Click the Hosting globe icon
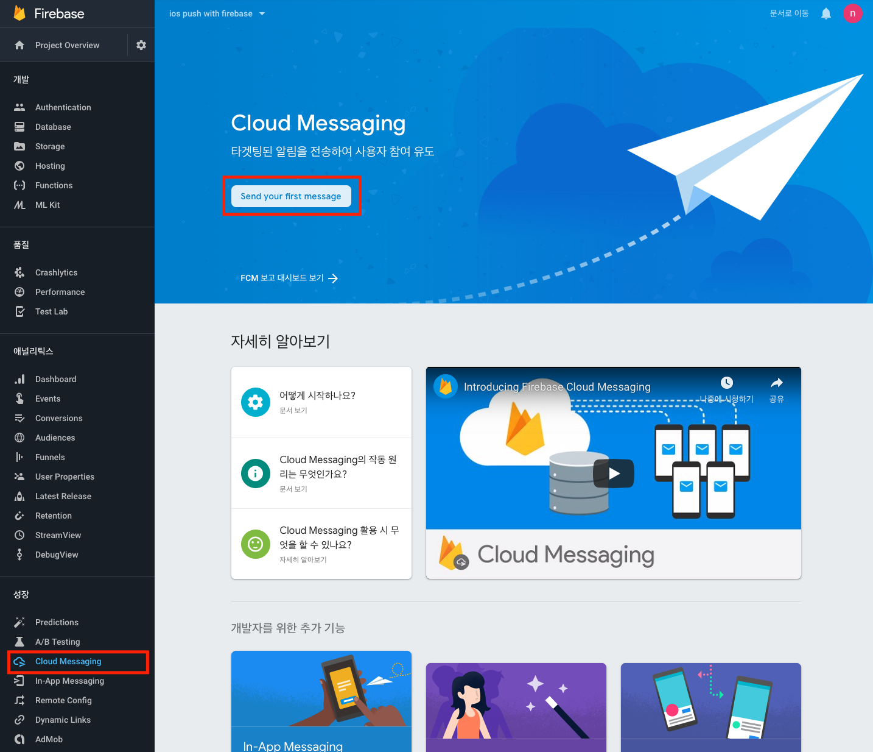 (x=19, y=166)
